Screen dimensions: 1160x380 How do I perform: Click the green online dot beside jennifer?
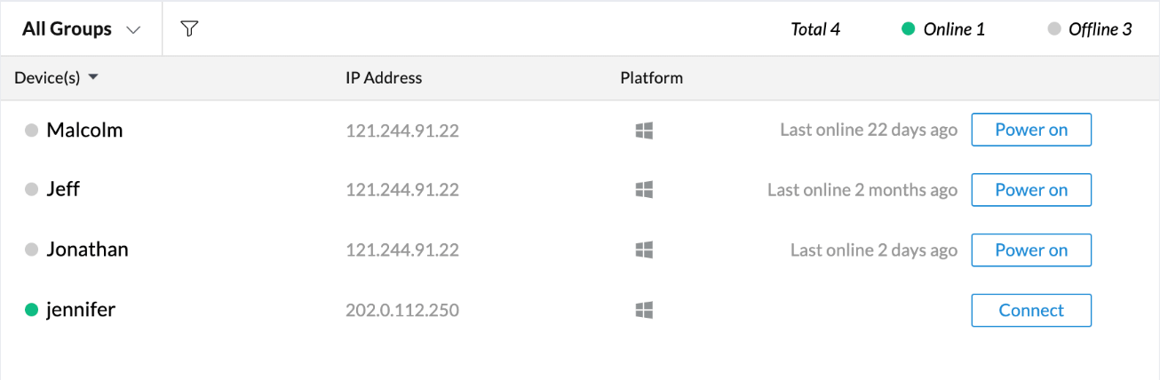click(31, 310)
